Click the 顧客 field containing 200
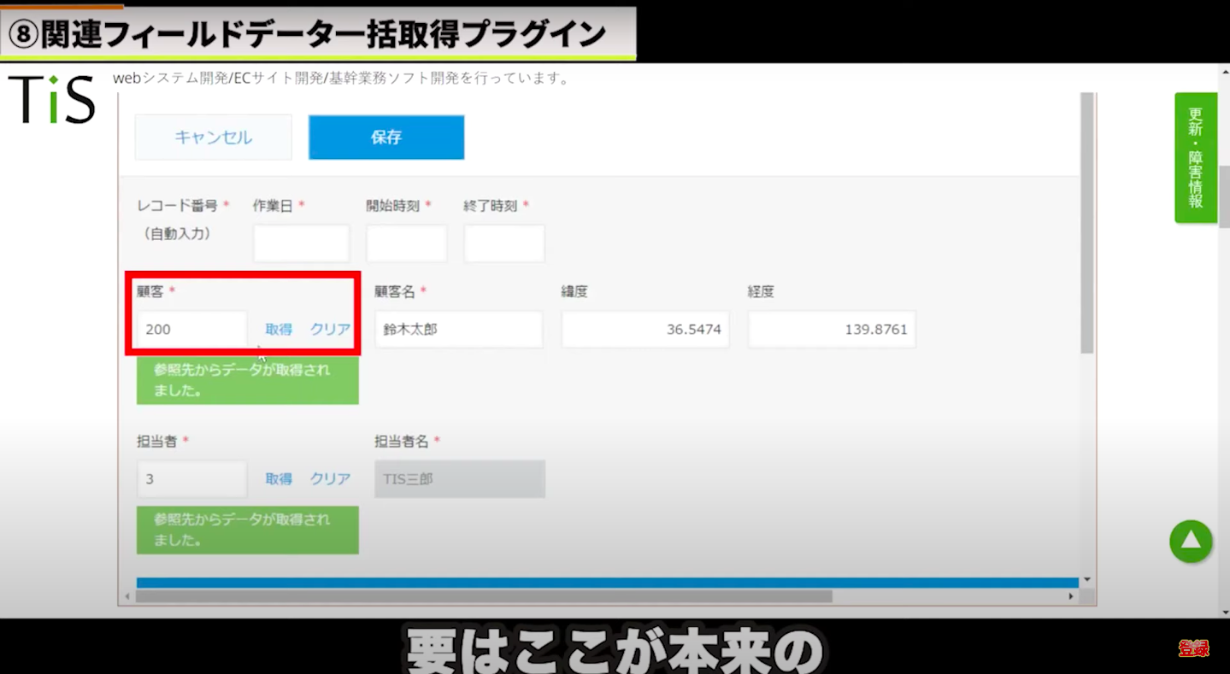The width and height of the screenshot is (1230, 674). (191, 330)
